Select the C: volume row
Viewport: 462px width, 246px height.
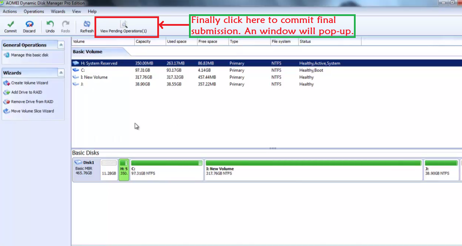267,70
